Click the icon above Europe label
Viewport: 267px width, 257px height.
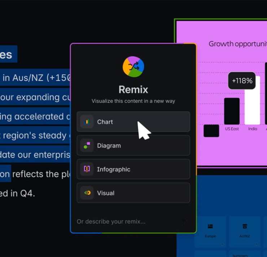coord(210,226)
